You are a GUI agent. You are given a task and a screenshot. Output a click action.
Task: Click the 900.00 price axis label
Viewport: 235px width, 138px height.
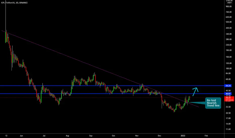(229, 7)
